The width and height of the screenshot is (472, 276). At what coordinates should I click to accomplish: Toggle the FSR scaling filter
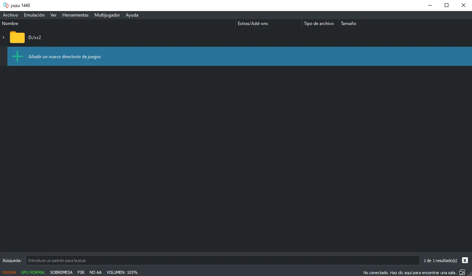[x=81, y=272]
